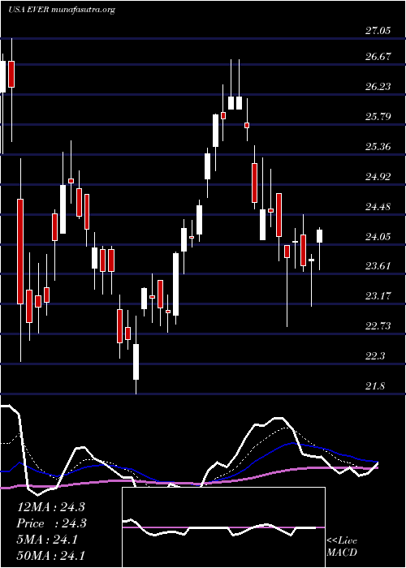Select the 26.67 price axis label

[378, 57]
